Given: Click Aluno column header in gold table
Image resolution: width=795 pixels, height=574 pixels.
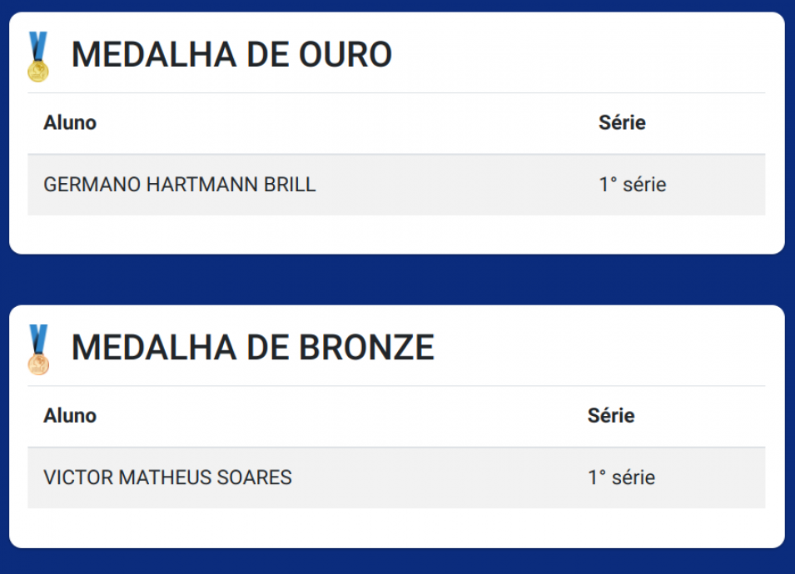Looking at the screenshot, I should tap(70, 122).
